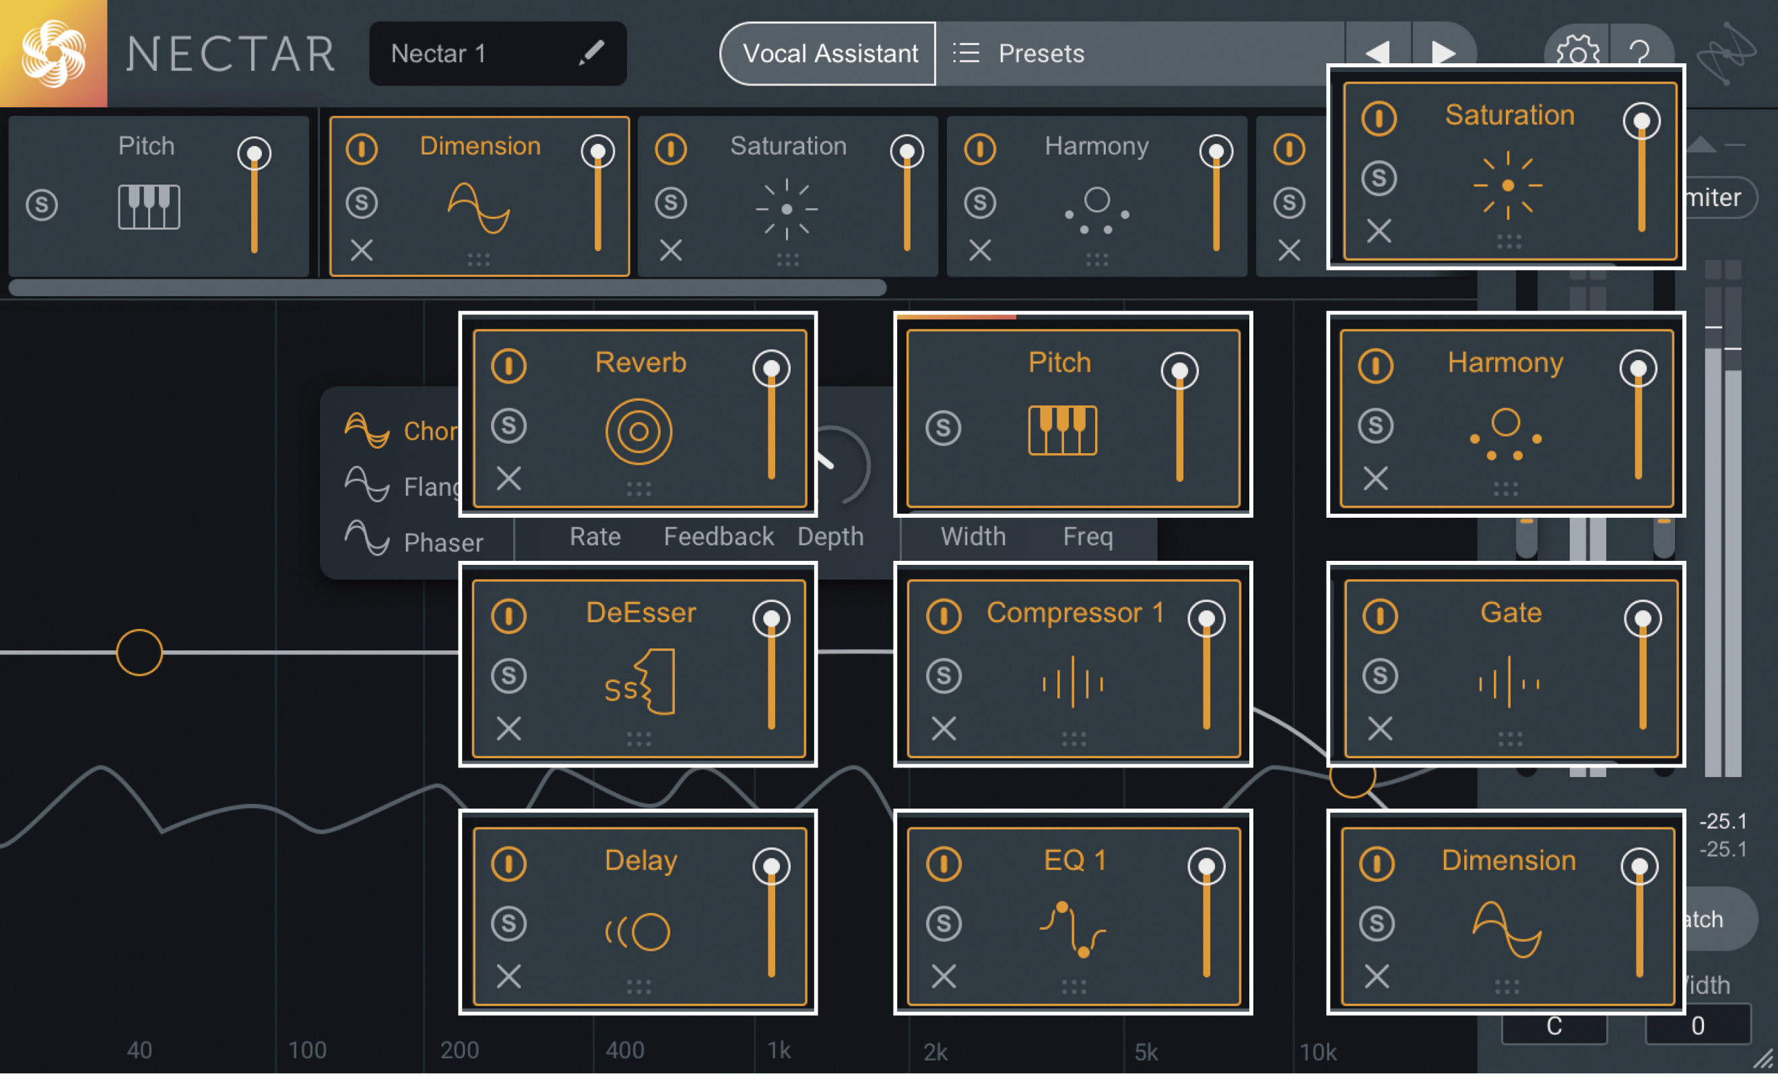Solo the grey Pitch module in the strip
1778x1086 pixels.
pos(42,205)
